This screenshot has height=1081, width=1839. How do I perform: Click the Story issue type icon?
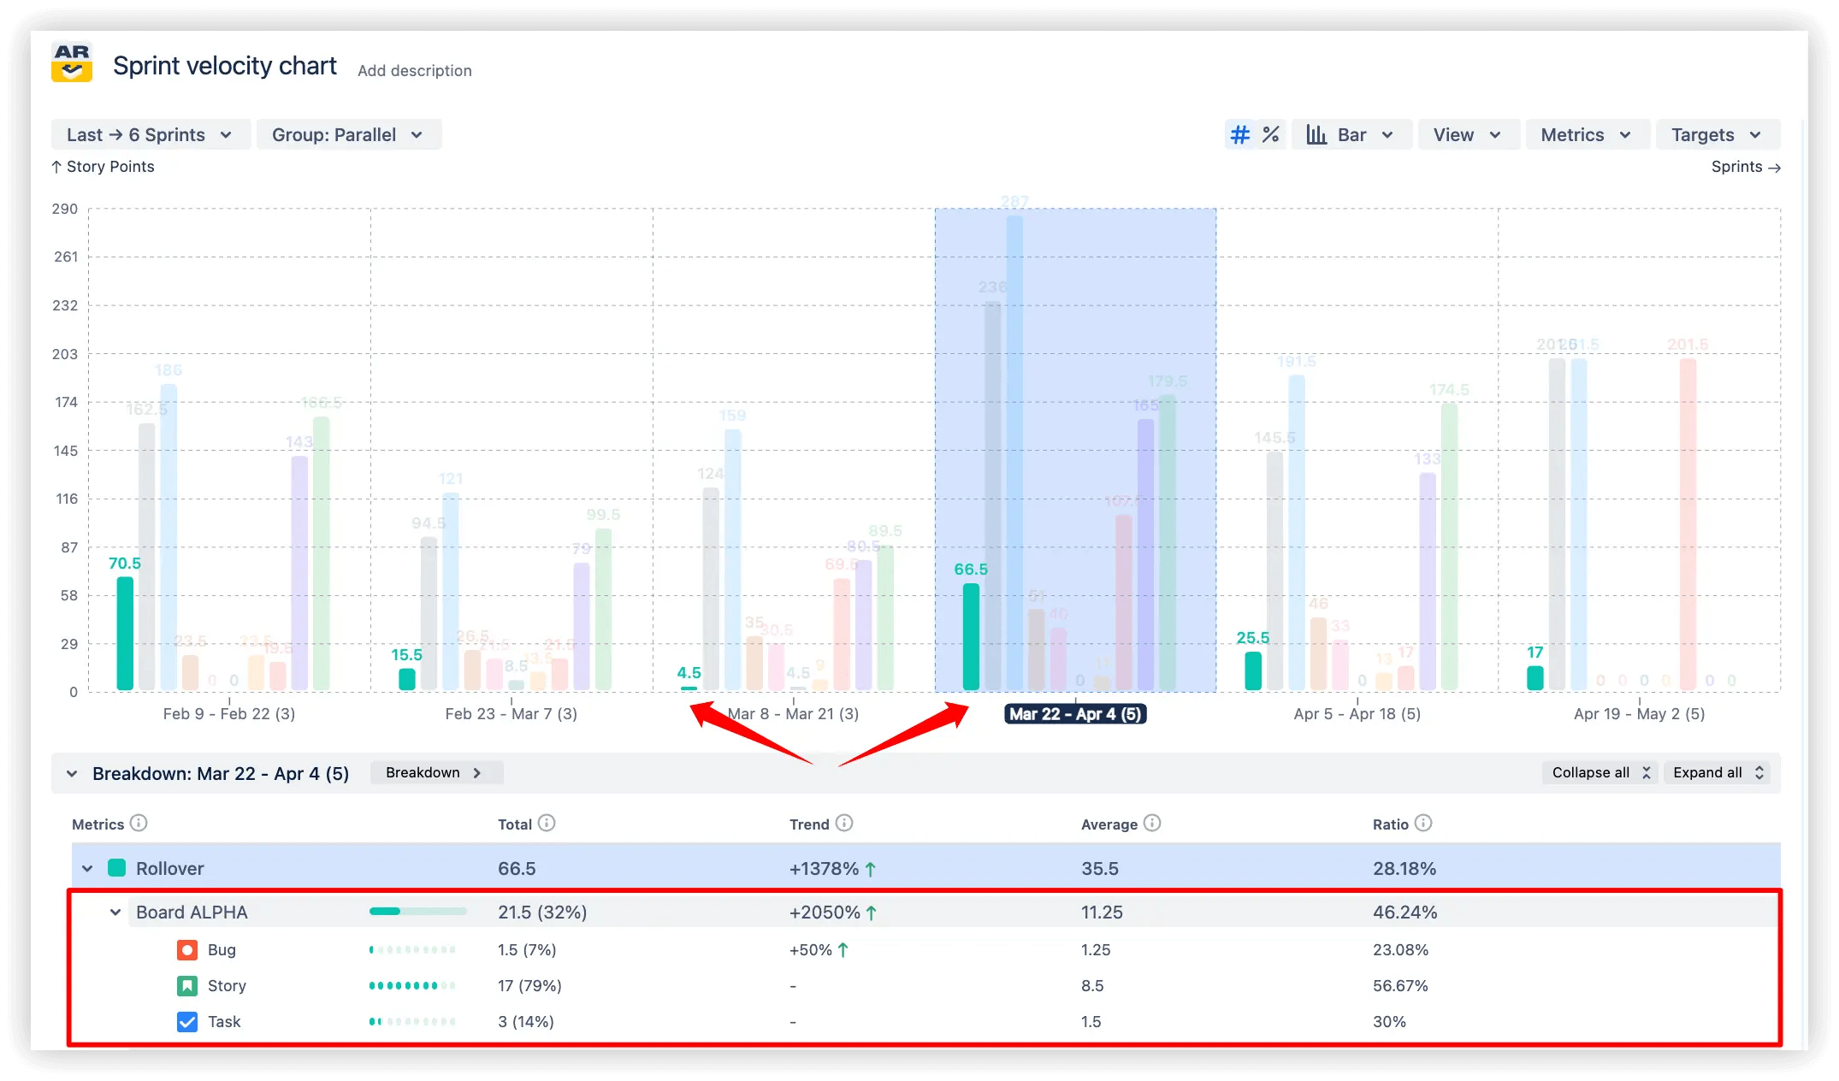click(186, 985)
